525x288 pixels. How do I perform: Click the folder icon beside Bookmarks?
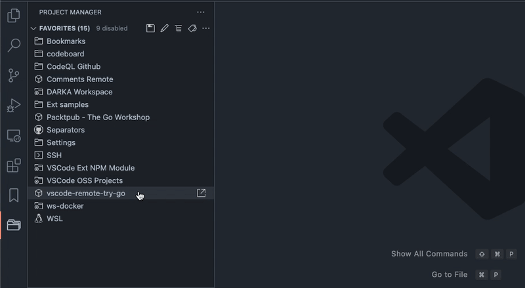click(39, 41)
